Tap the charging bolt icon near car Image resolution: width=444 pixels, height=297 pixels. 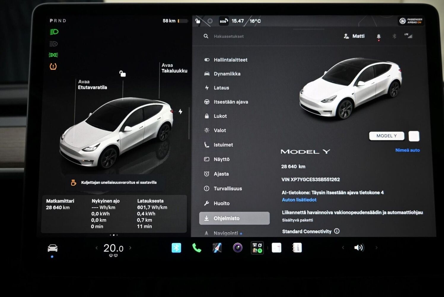(180, 112)
